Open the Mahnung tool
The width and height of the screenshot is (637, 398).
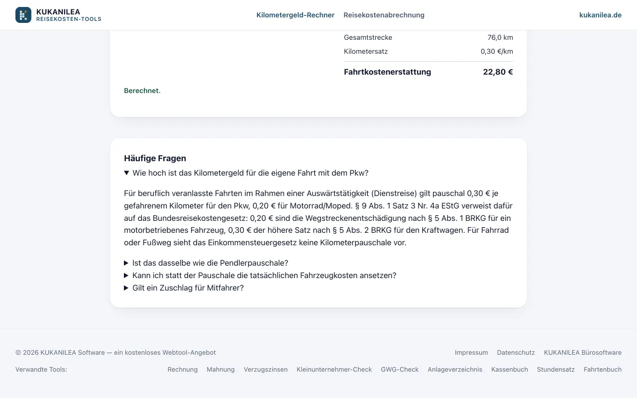220,369
